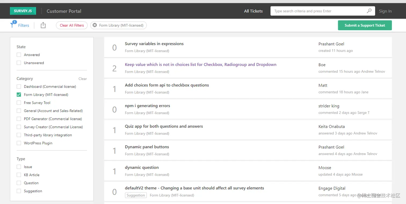
Task: Click the export share icon
Action: 43,25
